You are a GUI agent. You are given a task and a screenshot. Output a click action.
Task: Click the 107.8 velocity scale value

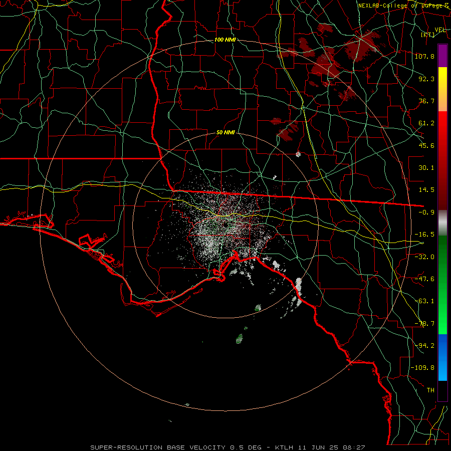click(x=424, y=56)
